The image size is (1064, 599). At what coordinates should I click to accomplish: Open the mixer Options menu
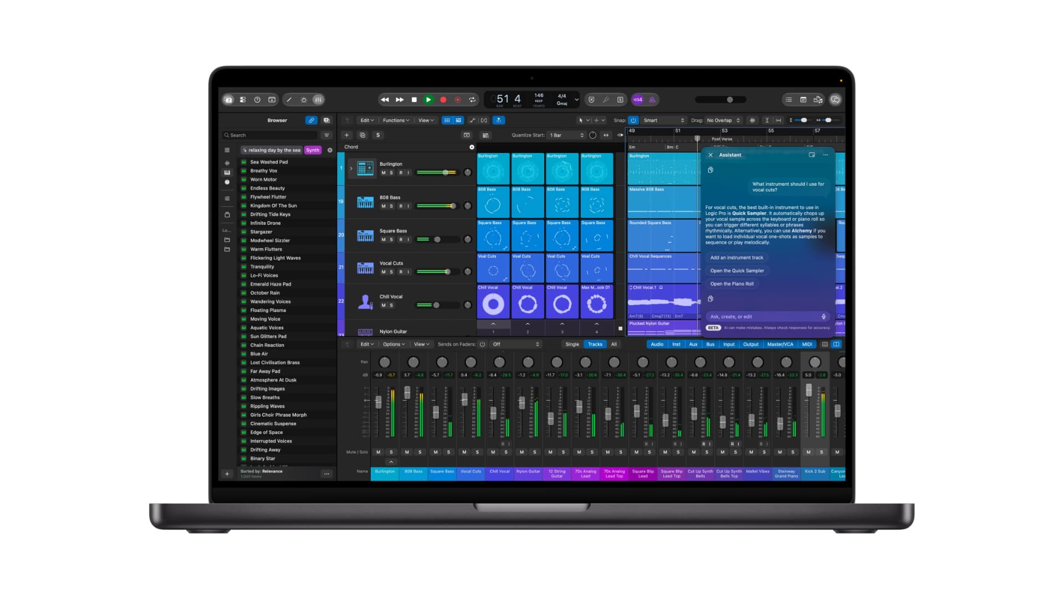pyautogui.click(x=394, y=344)
